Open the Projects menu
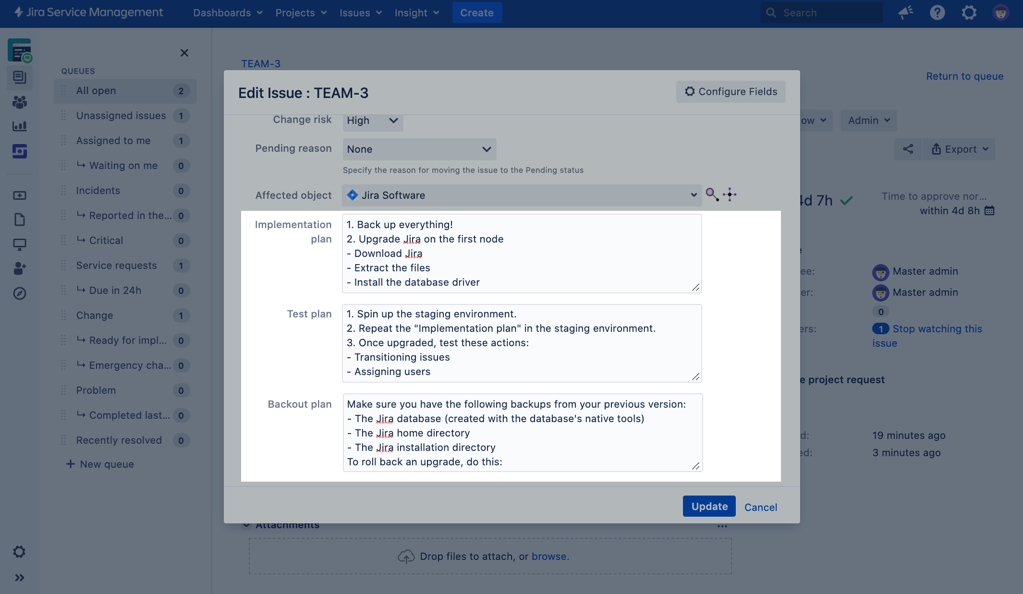 tap(301, 13)
